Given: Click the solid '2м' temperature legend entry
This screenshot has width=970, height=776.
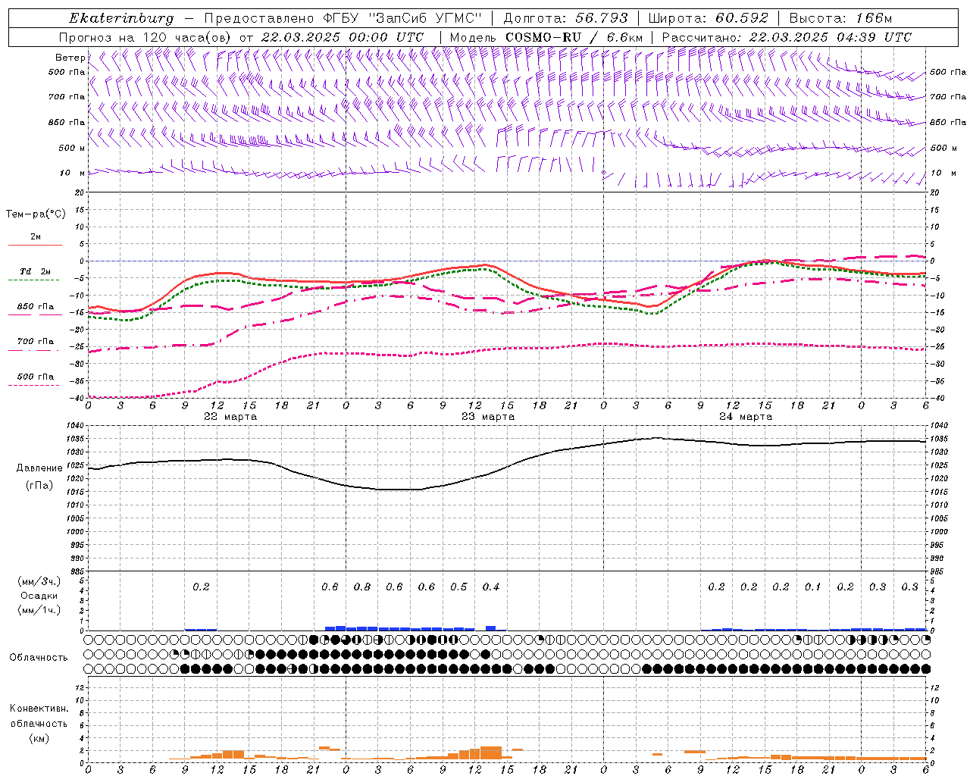Looking at the screenshot, I should click(x=36, y=237).
